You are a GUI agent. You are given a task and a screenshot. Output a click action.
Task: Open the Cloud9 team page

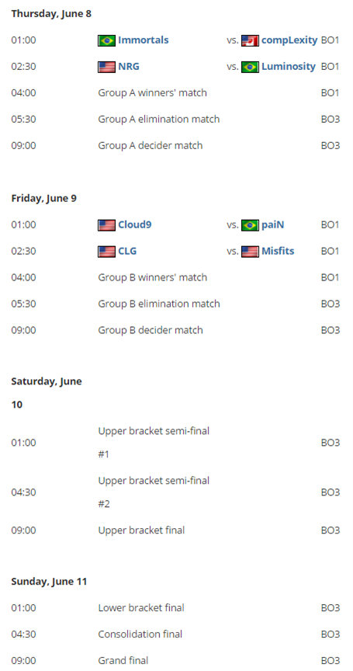[x=135, y=224]
